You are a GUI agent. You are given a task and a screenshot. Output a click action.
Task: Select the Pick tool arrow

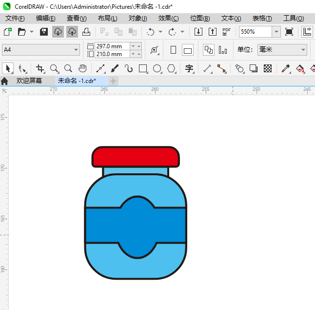coord(8,68)
